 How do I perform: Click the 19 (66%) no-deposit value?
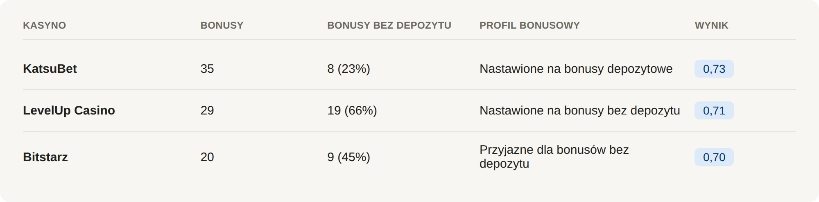click(352, 110)
